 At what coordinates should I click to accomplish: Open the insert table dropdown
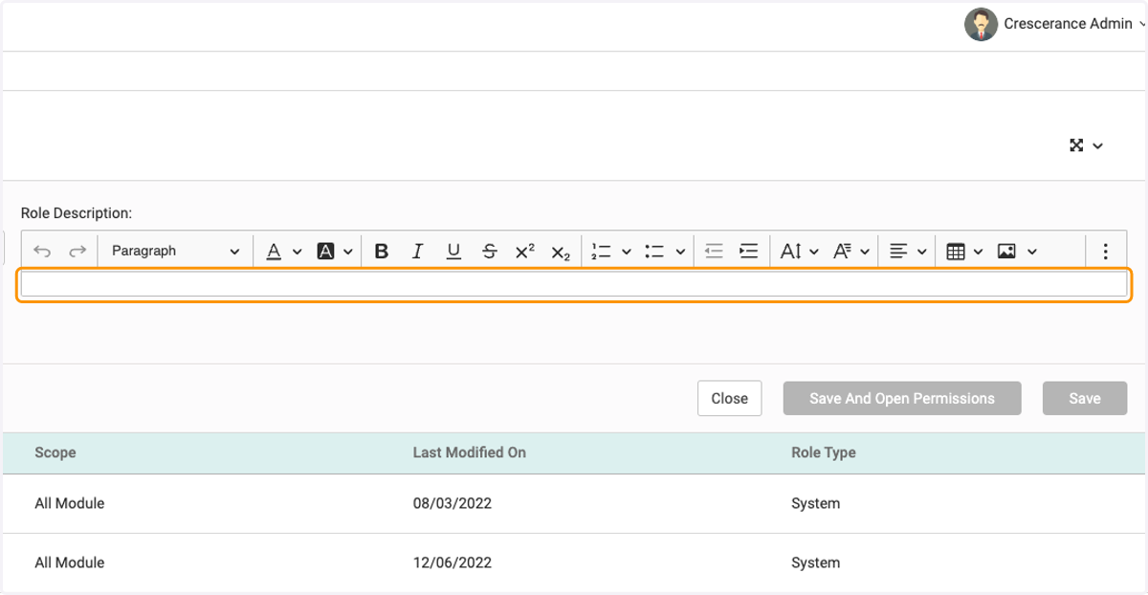pos(964,251)
